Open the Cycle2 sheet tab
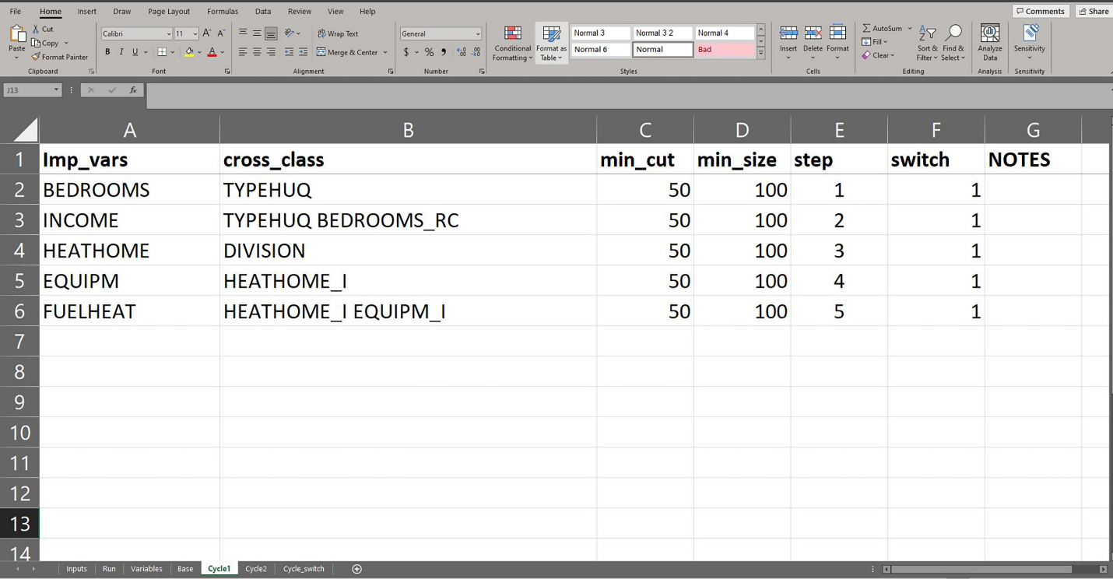 (256, 568)
